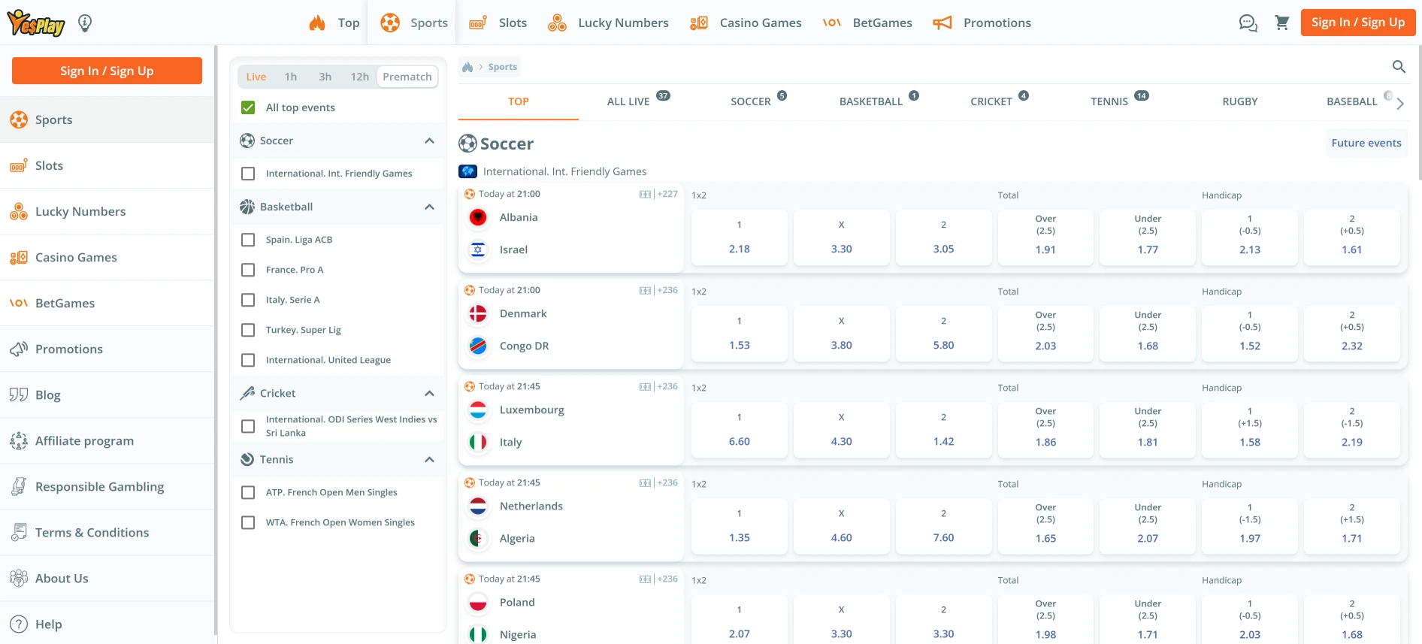Click the lightbulb theme icon
The height and width of the screenshot is (644, 1422).
pyautogui.click(x=85, y=23)
